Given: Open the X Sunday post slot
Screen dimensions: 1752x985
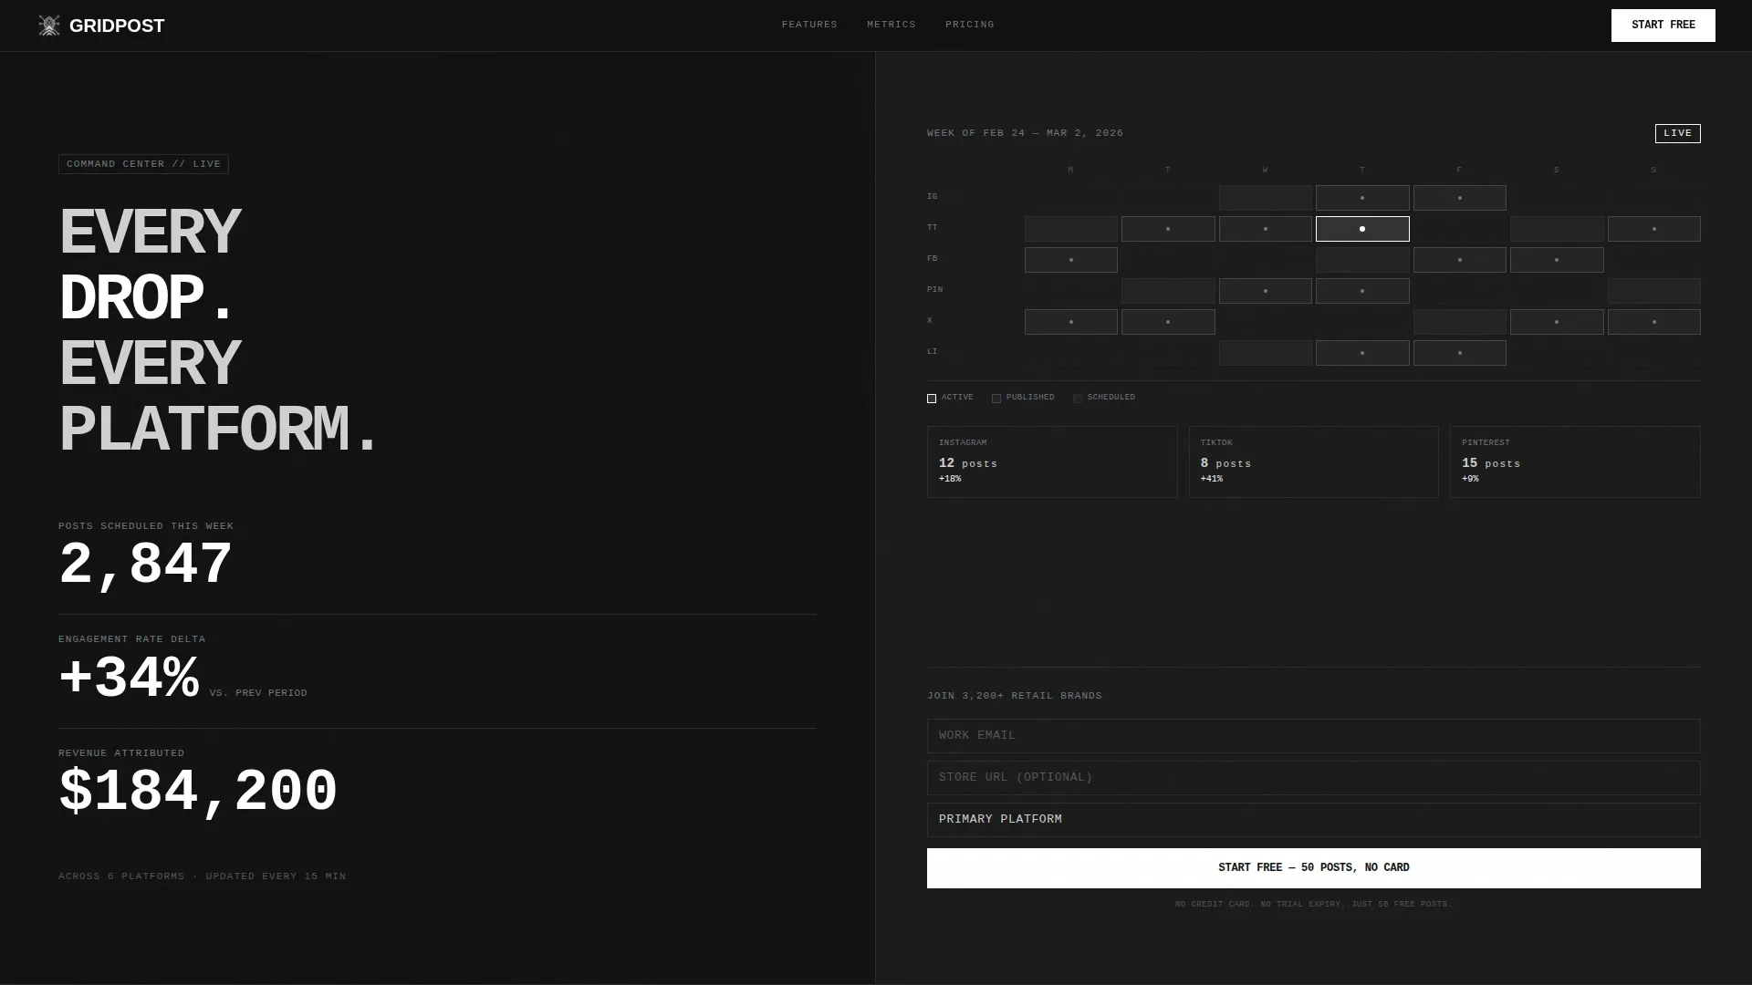Looking at the screenshot, I should coord(1653,322).
